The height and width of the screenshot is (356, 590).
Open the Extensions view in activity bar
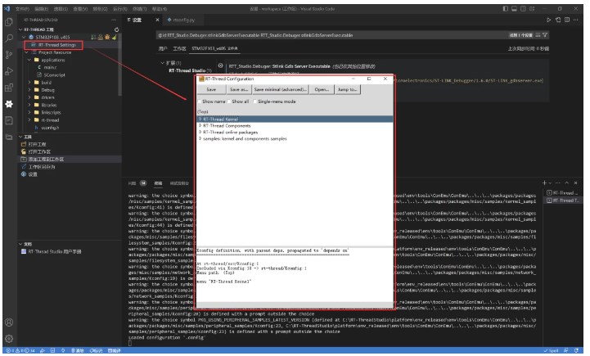coord(9,88)
